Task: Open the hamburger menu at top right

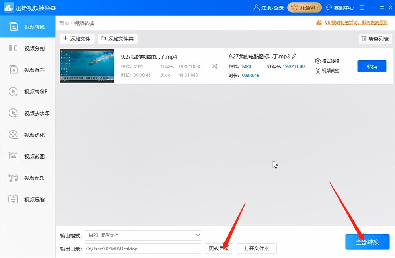Action: [x=362, y=7]
